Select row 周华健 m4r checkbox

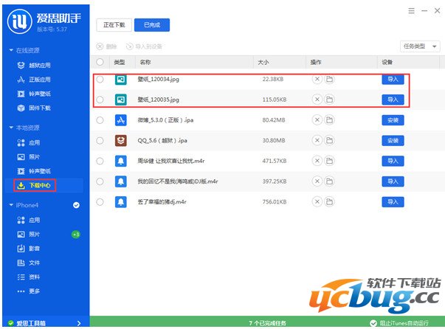(x=100, y=161)
